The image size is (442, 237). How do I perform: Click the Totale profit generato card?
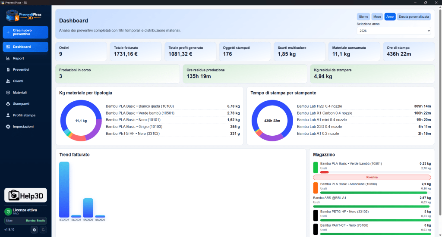pos(190,52)
